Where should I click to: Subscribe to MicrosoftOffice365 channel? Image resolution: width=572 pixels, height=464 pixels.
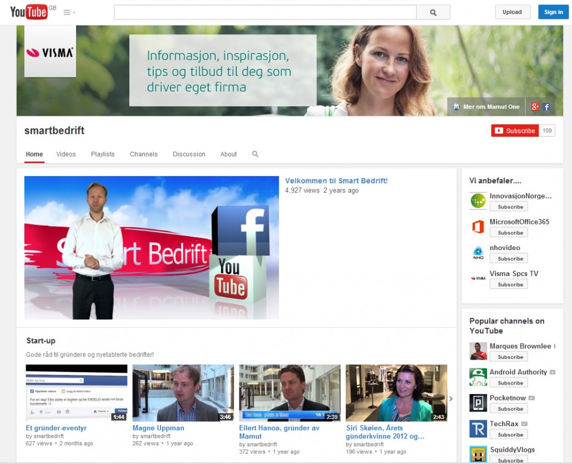pyautogui.click(x=509, y=232)
